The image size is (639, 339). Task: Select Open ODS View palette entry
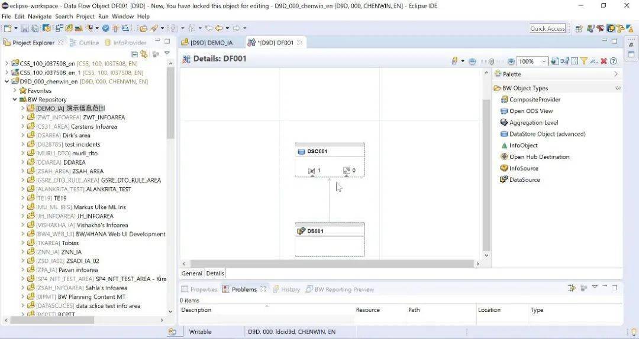coord(526,110)
